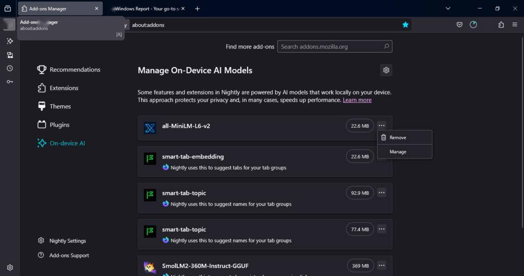Go to the Extensions category
Viewport: 524px width, 276px height.
(57, 88)
